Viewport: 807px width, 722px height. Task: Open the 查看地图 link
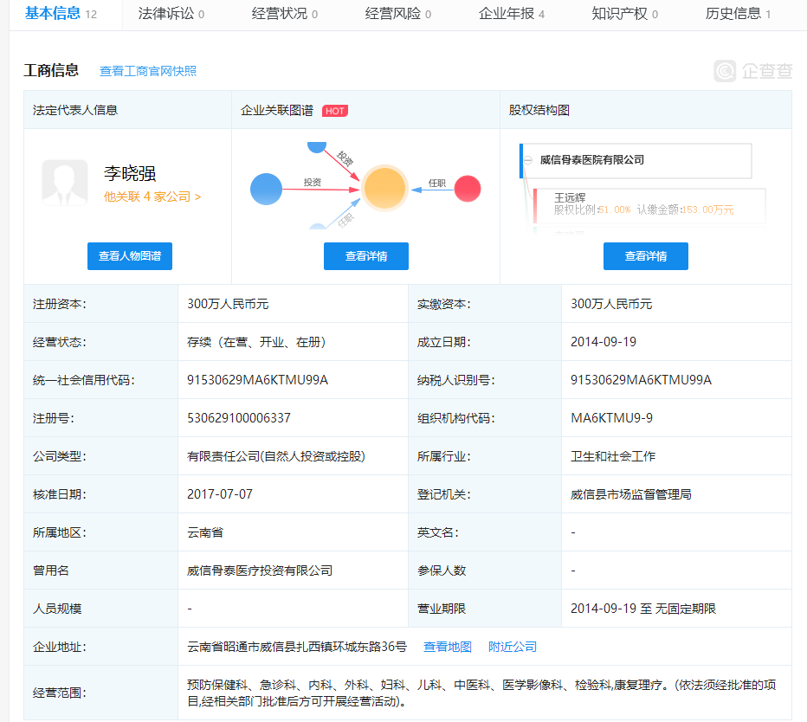click(448, 647)
